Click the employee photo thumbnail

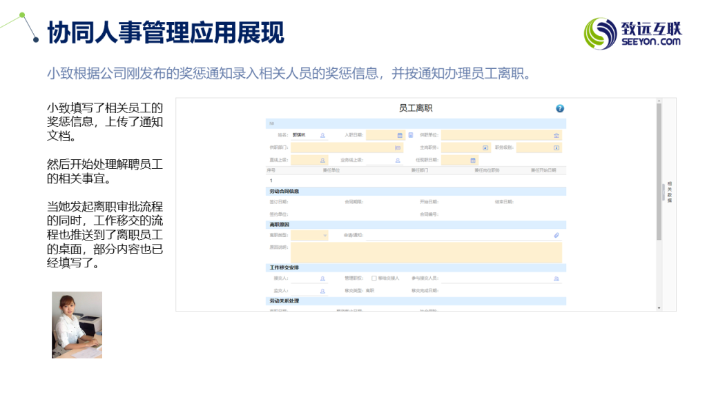click(77, 325)
